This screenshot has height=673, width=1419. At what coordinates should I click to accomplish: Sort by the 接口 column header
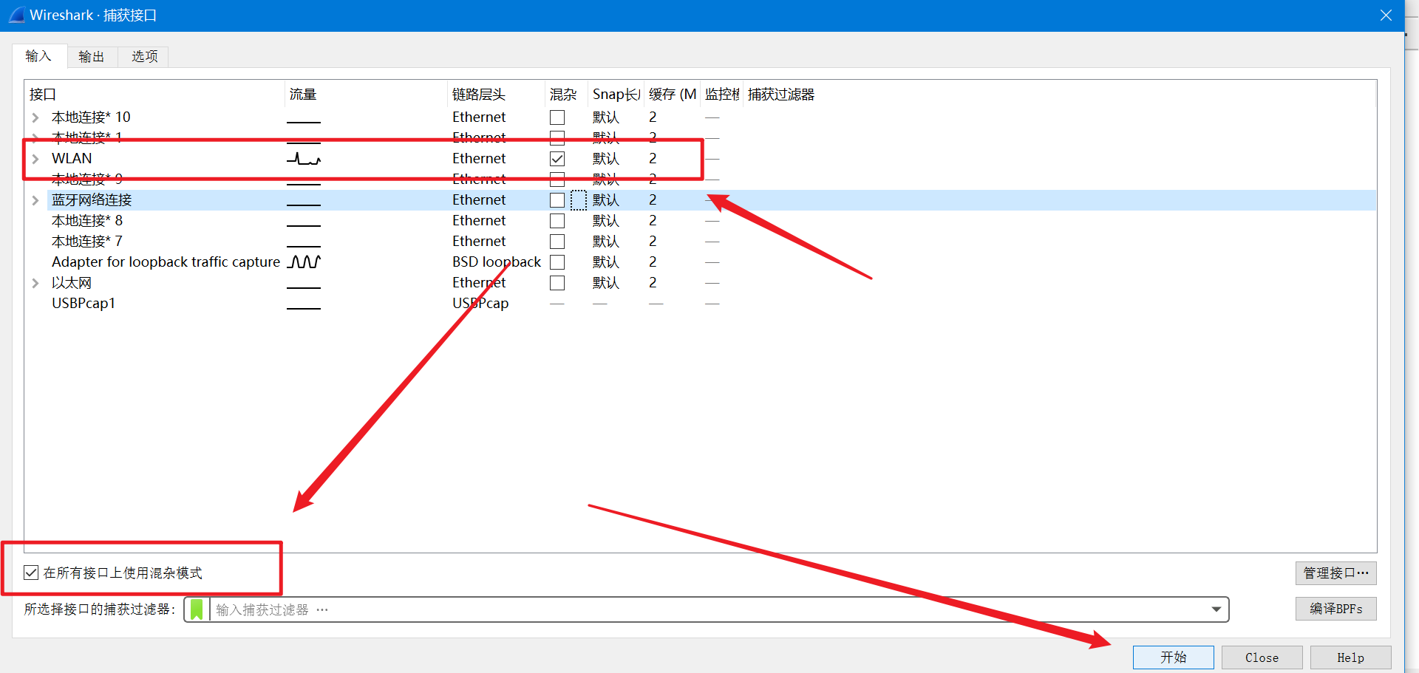pyautogui.click(x=155, y=95)
